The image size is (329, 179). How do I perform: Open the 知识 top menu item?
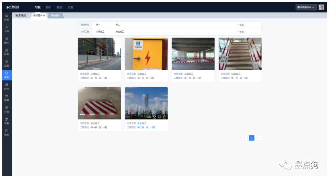49,7
